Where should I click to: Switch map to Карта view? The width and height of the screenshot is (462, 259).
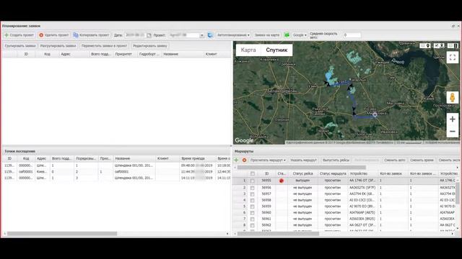click(248, 50)
